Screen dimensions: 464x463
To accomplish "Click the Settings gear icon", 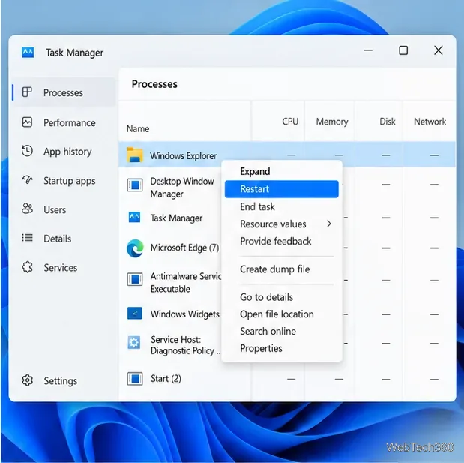I will (27, 380).
